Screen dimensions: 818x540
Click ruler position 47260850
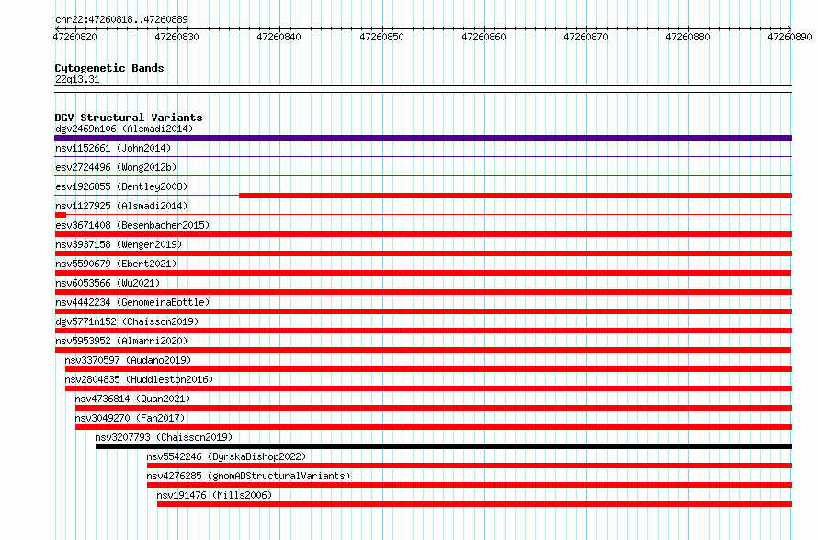click(381, 37)
